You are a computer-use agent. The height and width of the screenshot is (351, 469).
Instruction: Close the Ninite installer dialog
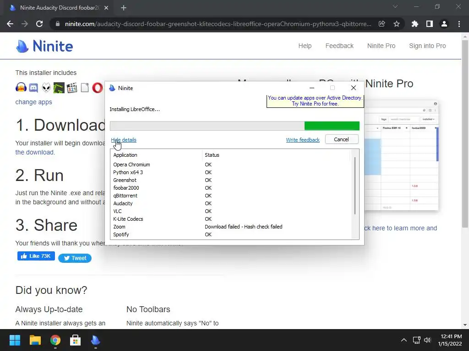click(354, 88)
